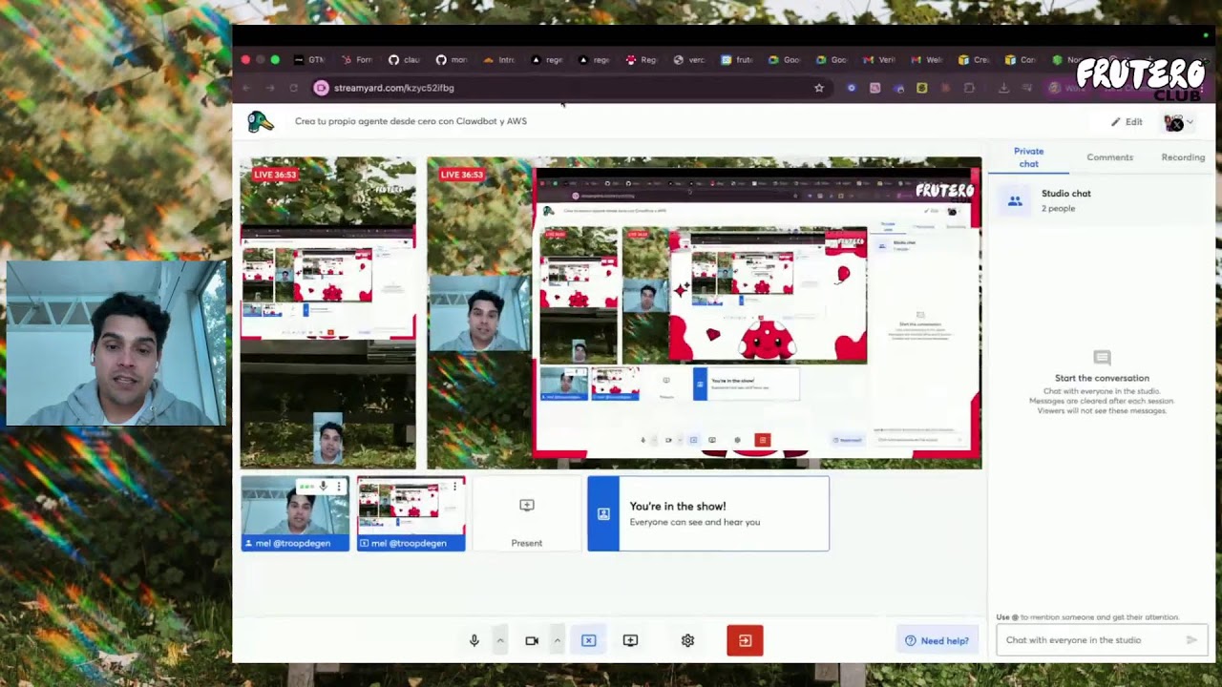Open microphone options chevron beside the mic
The height and width of the screenshot is (687, 1222).
click(499, 640)
